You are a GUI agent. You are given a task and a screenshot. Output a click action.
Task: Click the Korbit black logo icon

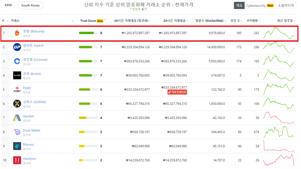point(17,75)
